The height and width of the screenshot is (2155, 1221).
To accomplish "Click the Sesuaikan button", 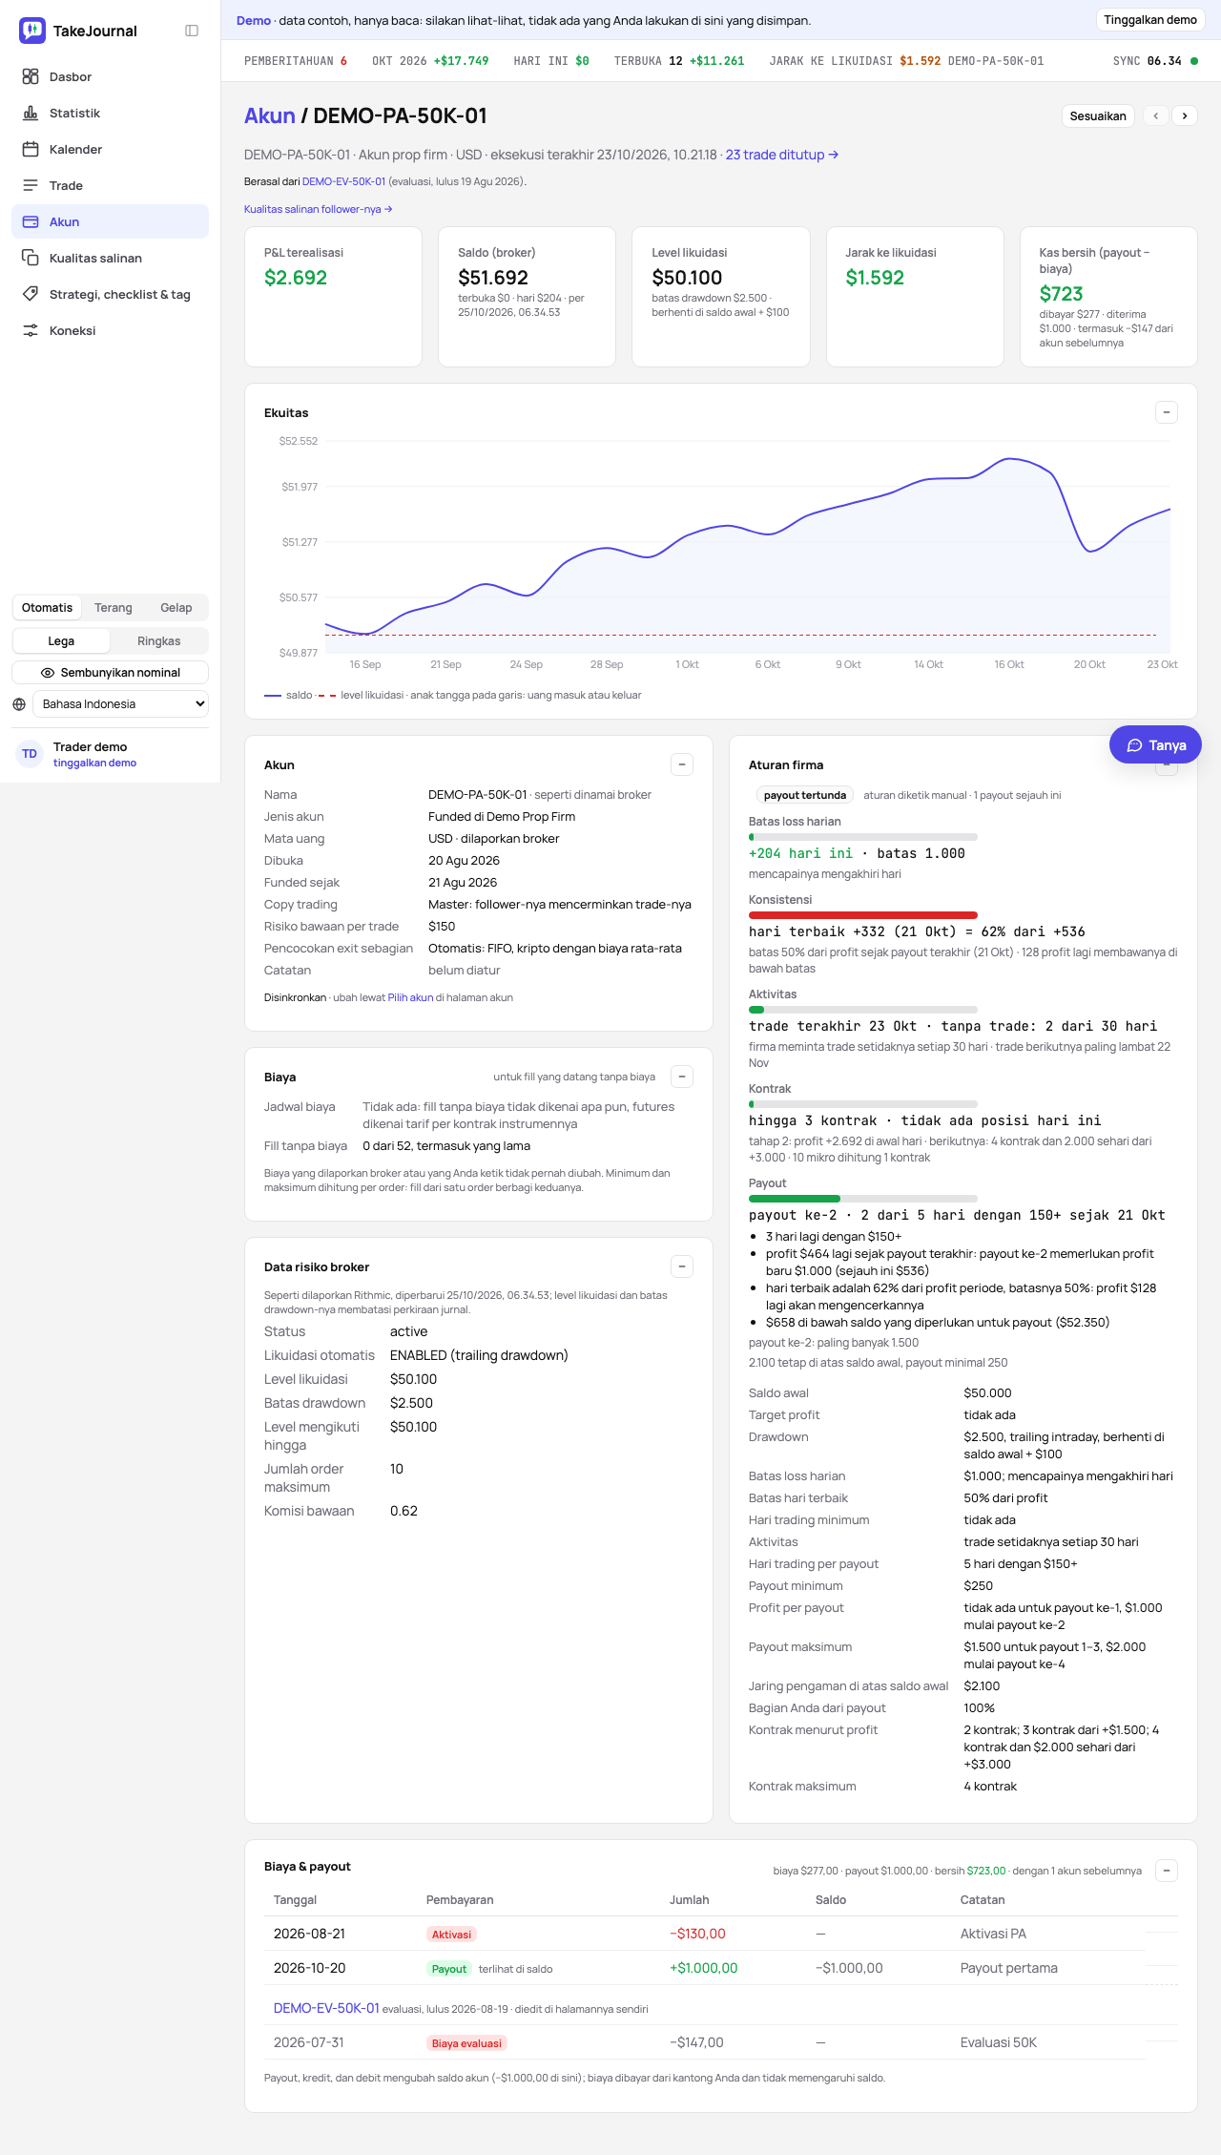I will click(x=1098, y=115).
